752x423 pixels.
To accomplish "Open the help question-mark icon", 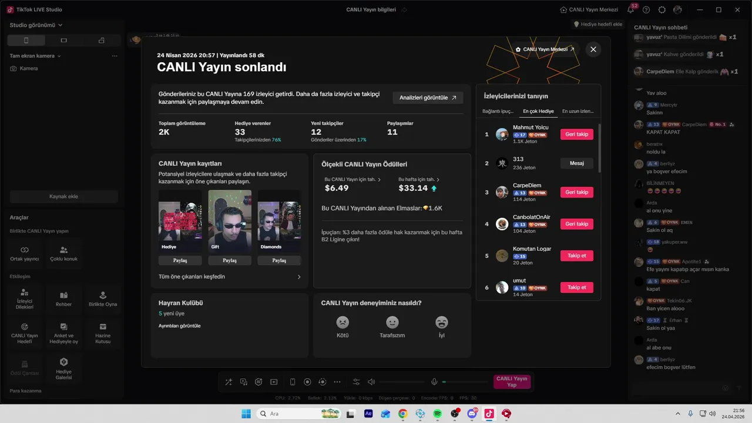I will [x=646, y=10].
